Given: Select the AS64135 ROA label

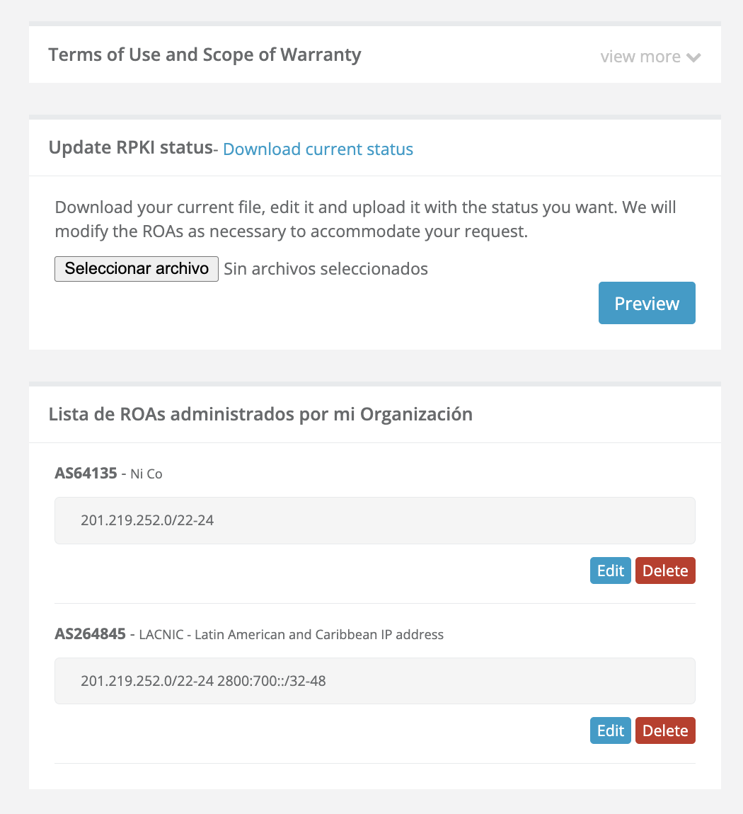Looking at the screenshot, I should tap(86, 473).
